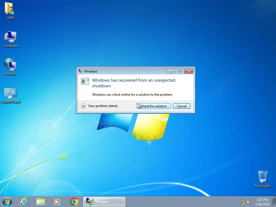276x207 pixels.
Task: Close the Windows recovery dialog
Action: 189,71
